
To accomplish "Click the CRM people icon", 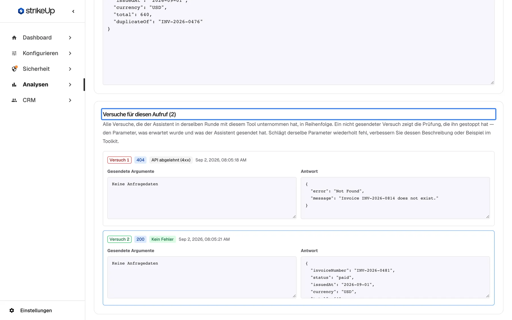I will [x=14, y=100].
